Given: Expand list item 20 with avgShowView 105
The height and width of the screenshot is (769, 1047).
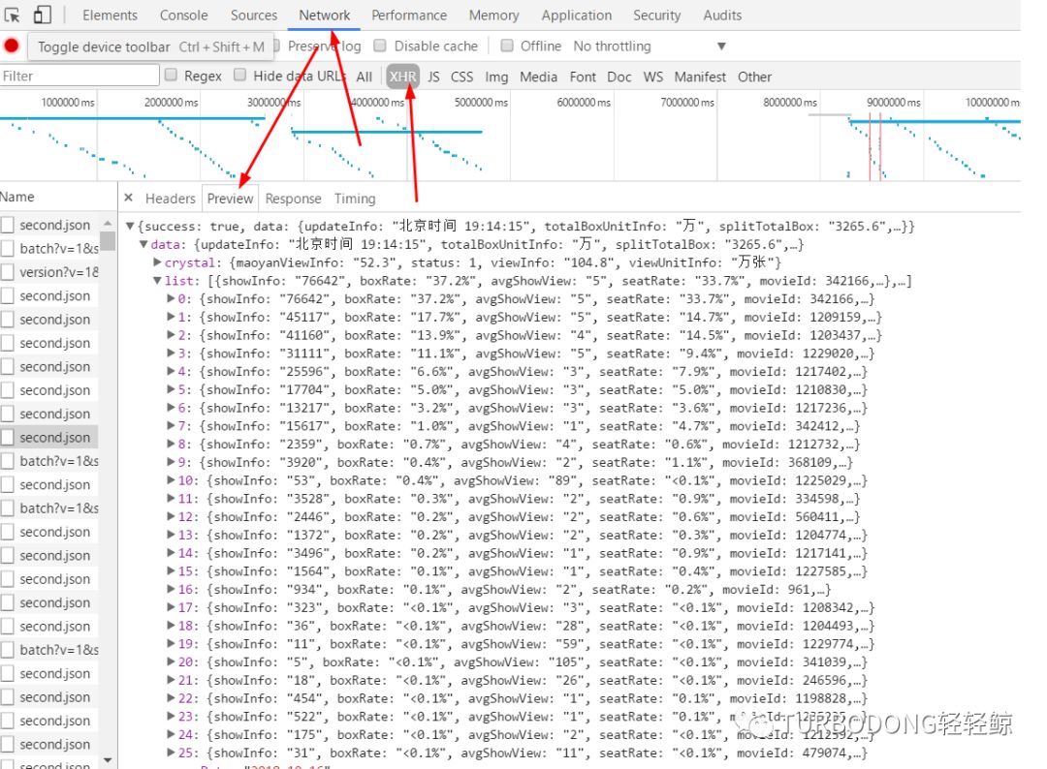Looking at the screenshot, I should coord(171,661).
